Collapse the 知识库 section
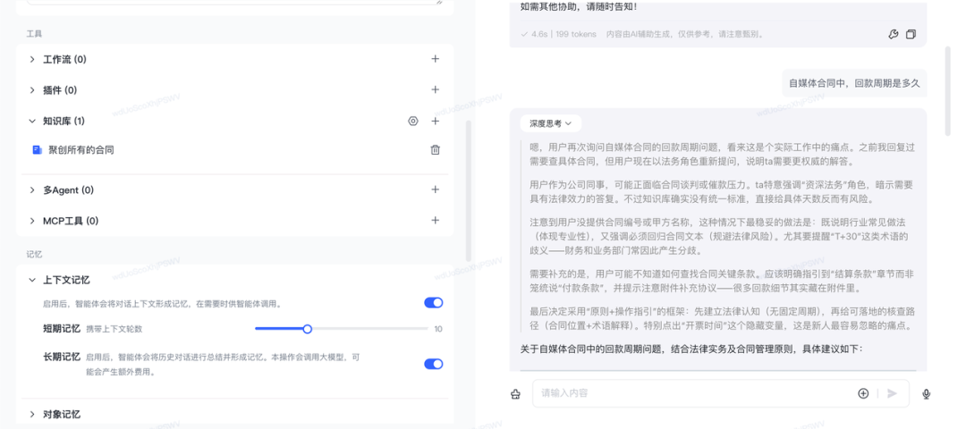 coord(33,121)
